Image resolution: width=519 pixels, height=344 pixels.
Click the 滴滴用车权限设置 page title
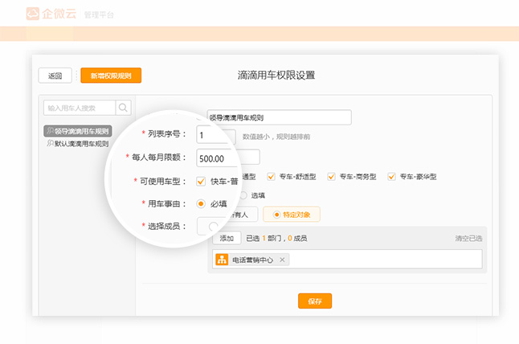pyautogui.click(x=276, y=76)
